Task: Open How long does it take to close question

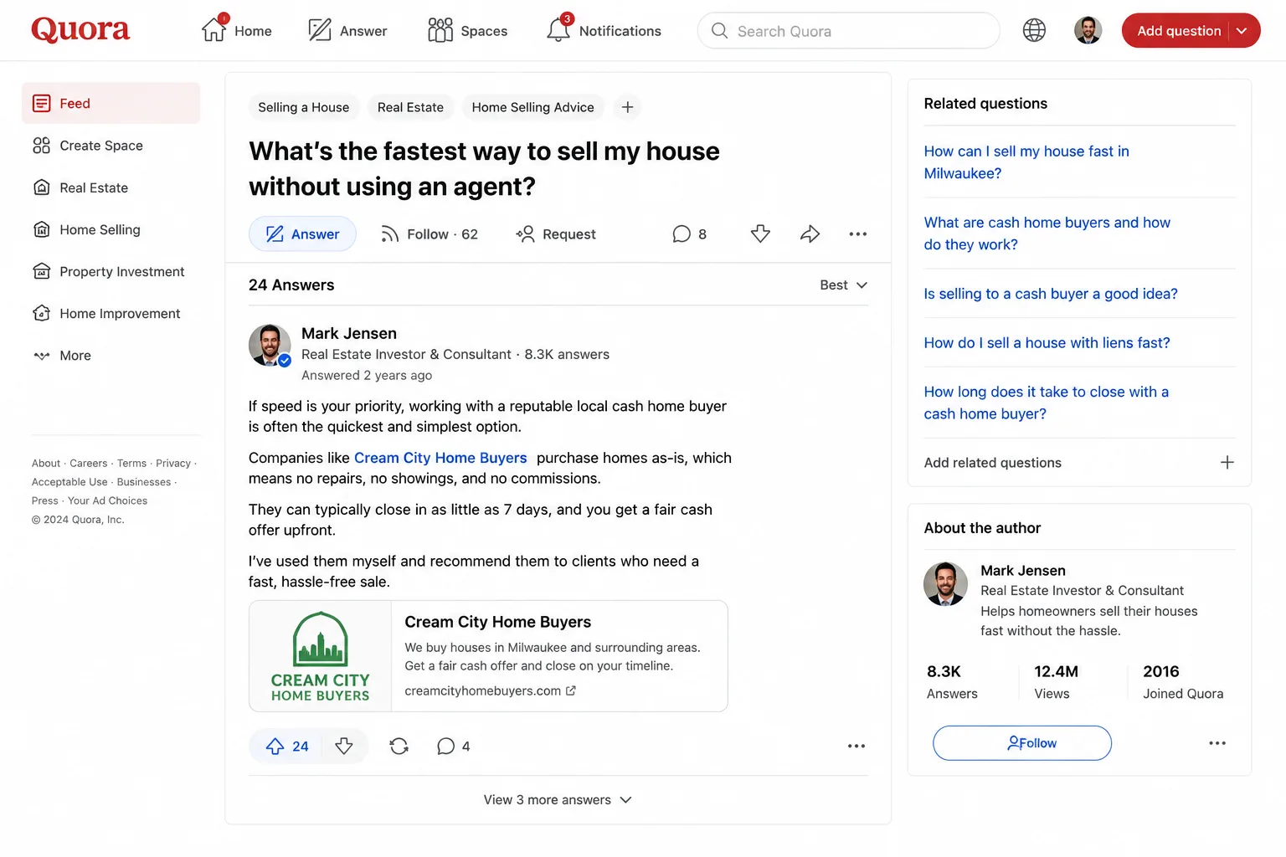Action: 1046,403
